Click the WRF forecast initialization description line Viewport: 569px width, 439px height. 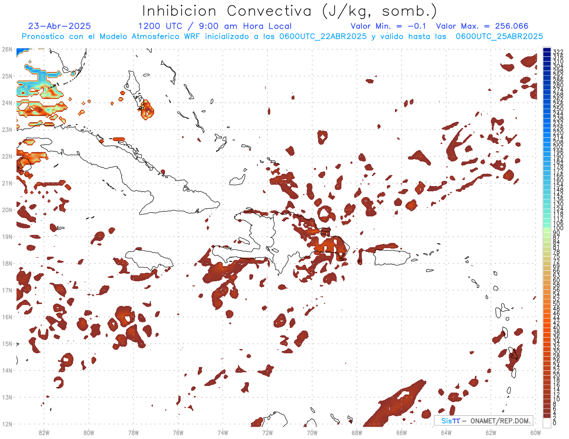point(282,36)
